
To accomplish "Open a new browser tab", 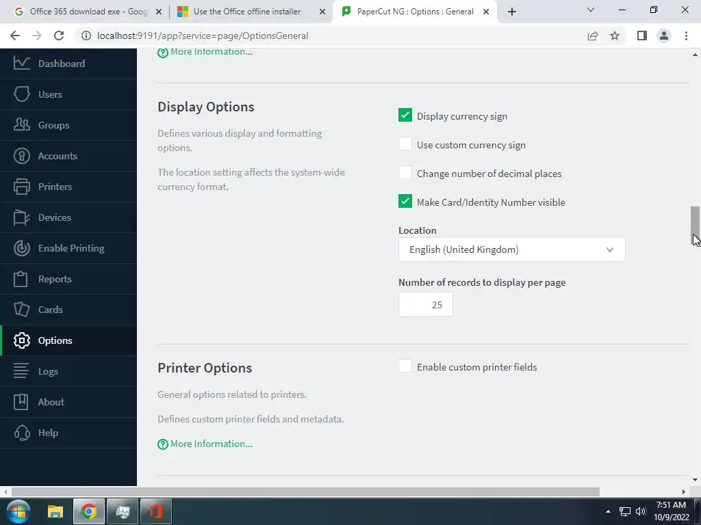I will (x=512, y=12).
